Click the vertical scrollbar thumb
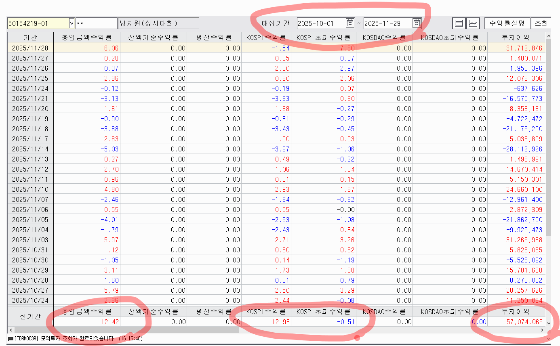Viewport: 560px width, 346px height. click(x=548, y=137)
